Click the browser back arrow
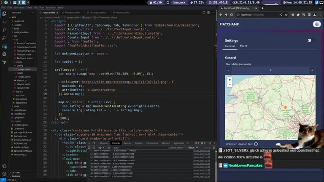This screenshot has width=324, height=182. coord(220,15)
